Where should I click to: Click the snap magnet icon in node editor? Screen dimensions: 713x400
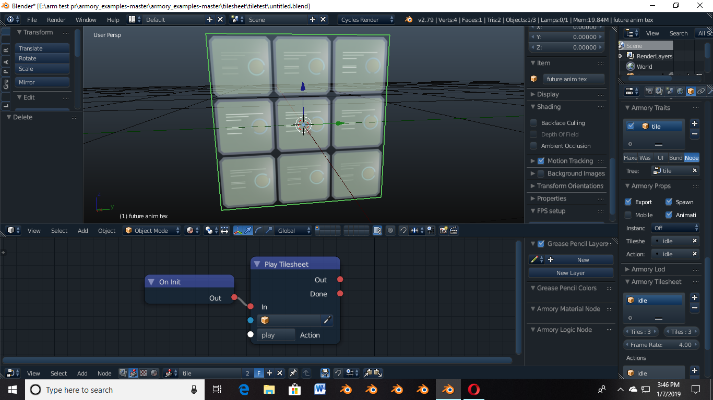338,373
